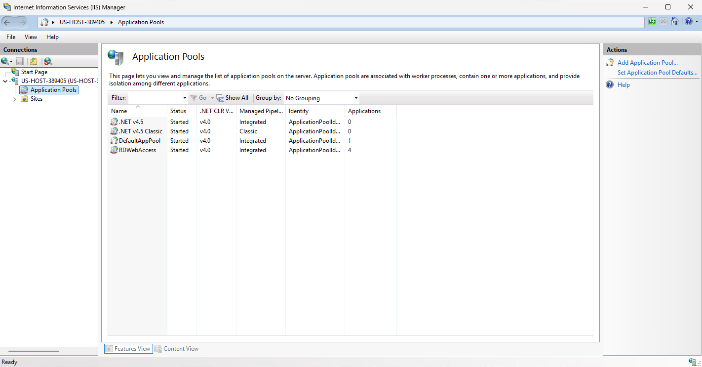Screen dimensions: 702x367
Task: Click the Help question mark icon in Actions
Action: click(610, 85)
